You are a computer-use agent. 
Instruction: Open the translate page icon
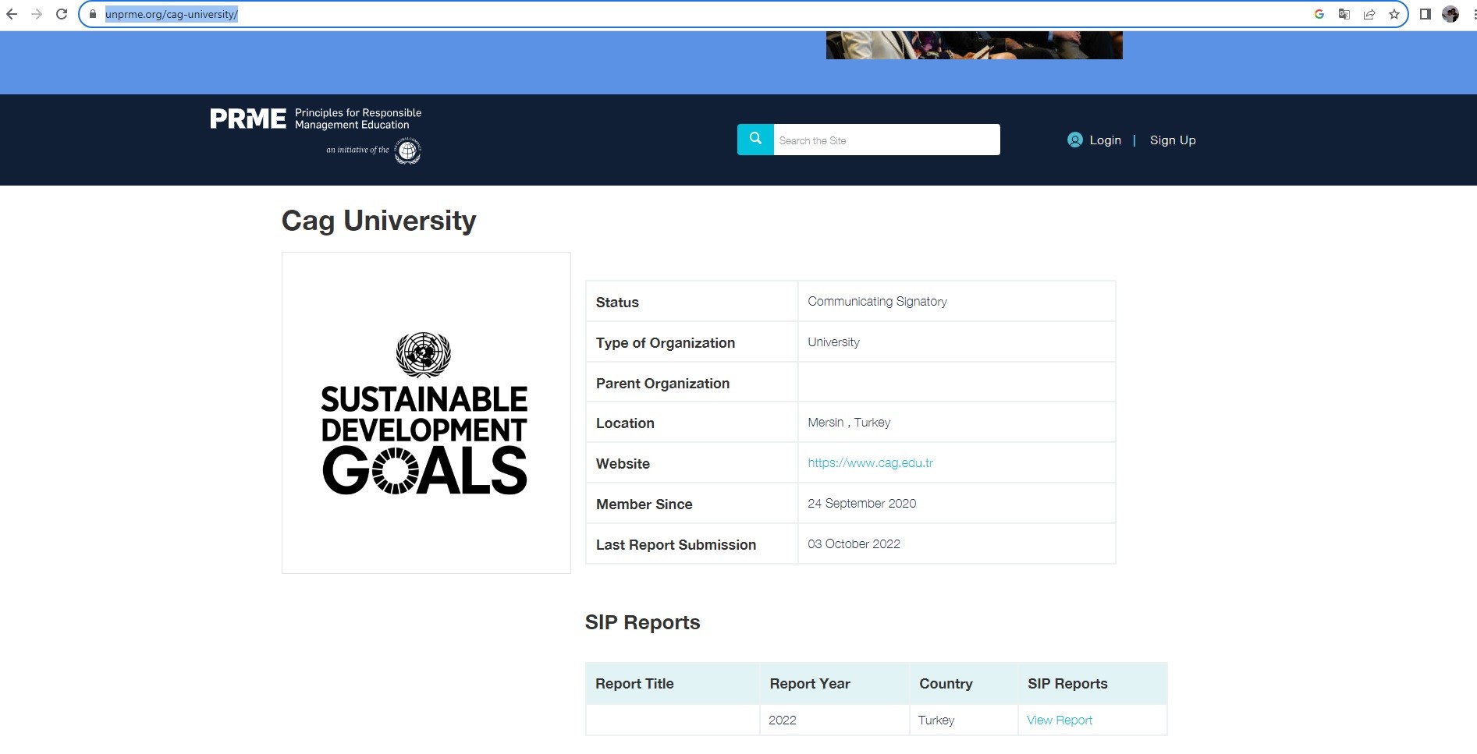1344,14
